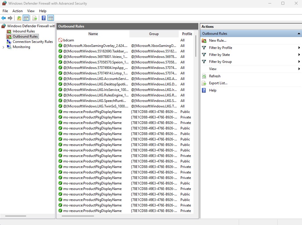Select Inbound Rules in the tree
302x225 pixels.
point(24,31)
